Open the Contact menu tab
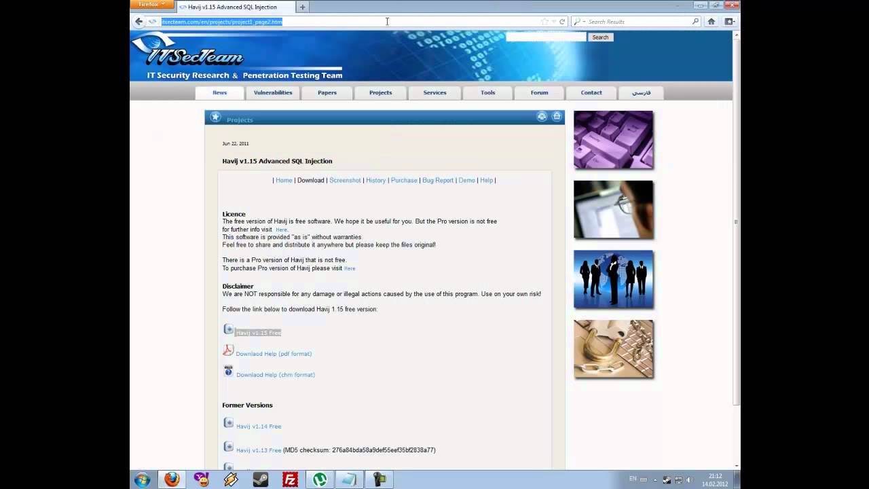 [591, 92]
